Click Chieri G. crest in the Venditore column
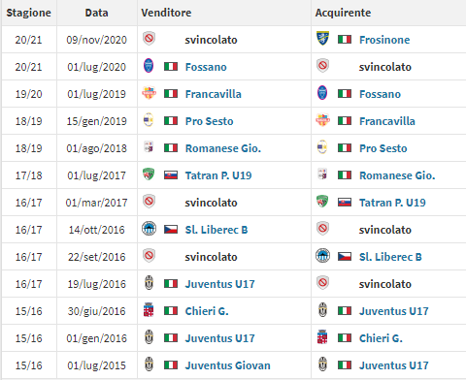The height and width of the screenshot is (380, 466). point(149,310)
